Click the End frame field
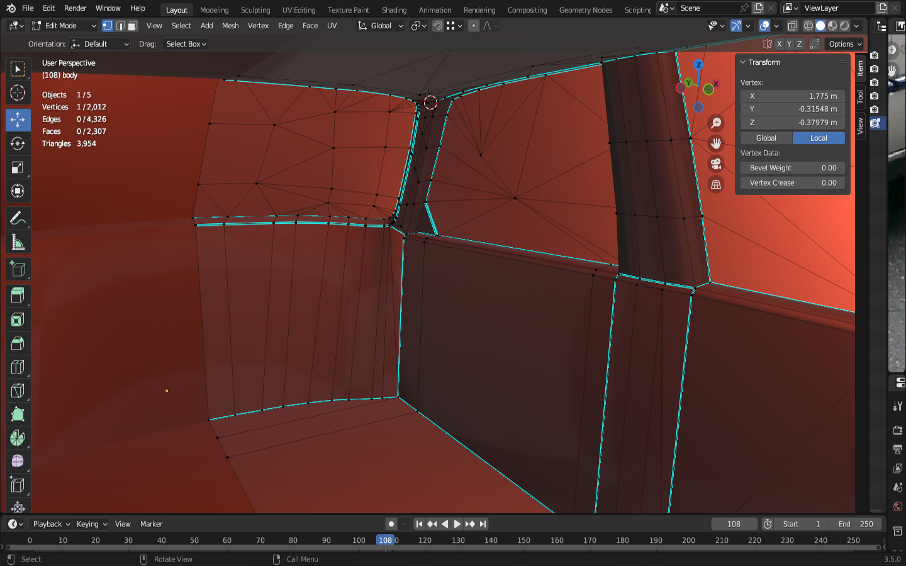Screen dimensions: 906x566 [856, 524]
